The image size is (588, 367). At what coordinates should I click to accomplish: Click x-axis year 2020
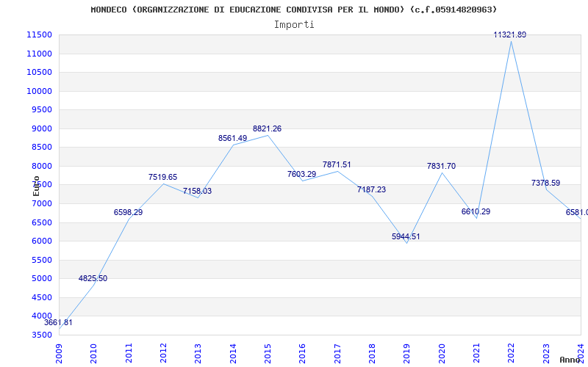tap(442, 354)
